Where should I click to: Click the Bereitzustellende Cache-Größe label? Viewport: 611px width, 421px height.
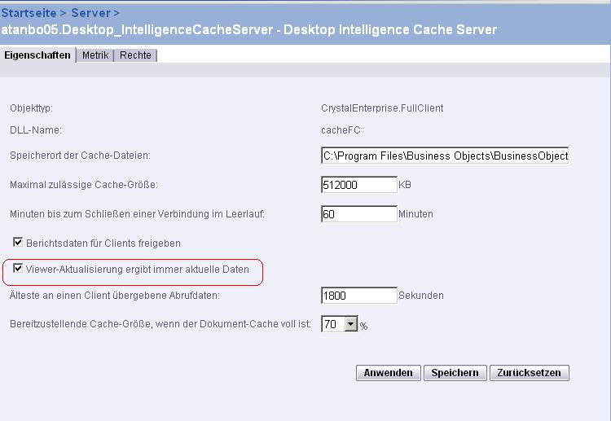pos(160,324)
